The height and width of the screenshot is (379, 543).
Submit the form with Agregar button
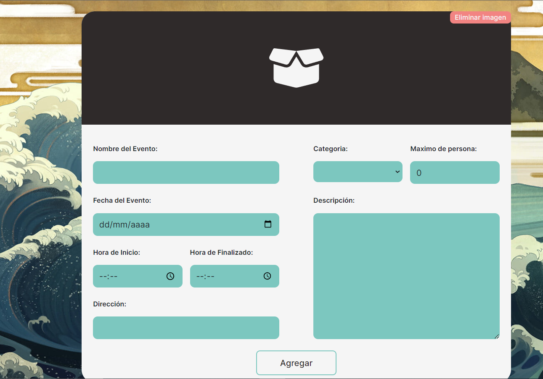pos(296,363)
